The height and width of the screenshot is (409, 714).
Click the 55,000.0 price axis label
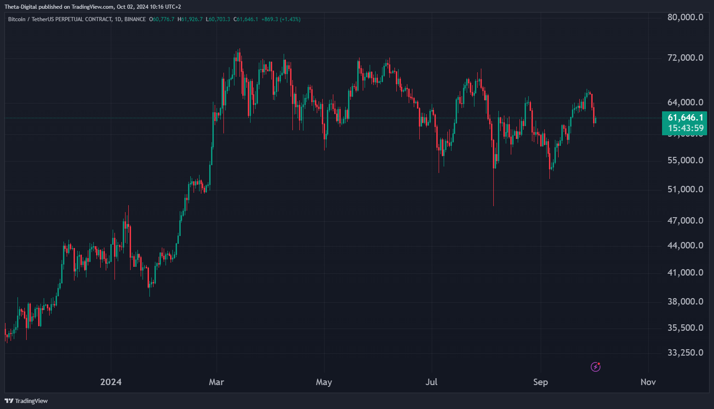[685, 161]
